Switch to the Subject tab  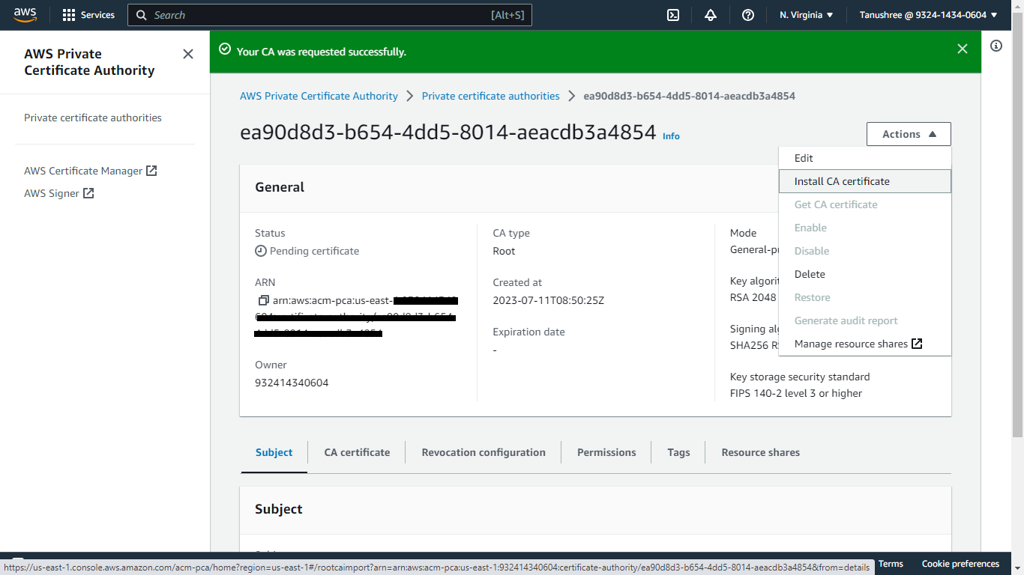[274, 452]
